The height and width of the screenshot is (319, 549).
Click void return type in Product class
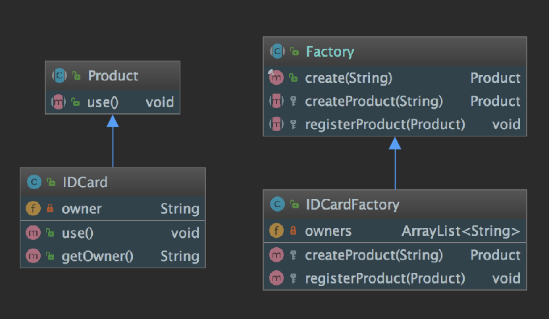[x=160, y=102]
